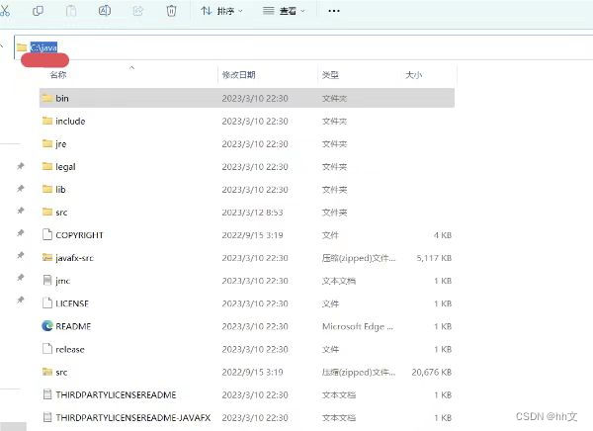Select the jmc text document icon

47,280
